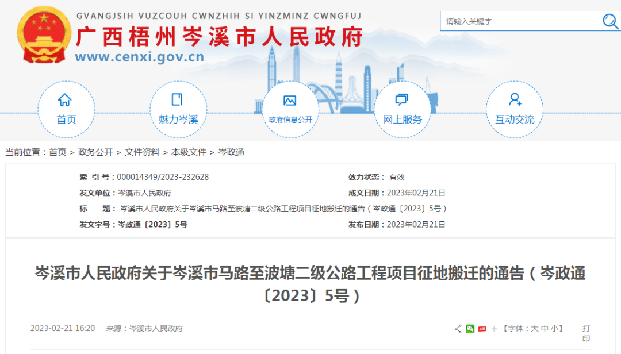Open the 魅力岑溪 navigation icon
The image size is (621, 354).
(x=178, y=101)
